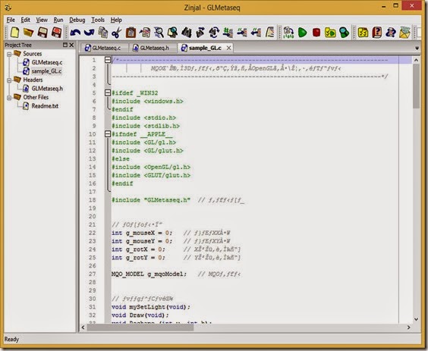Select GLMetaseq.h in Project Tree
This screenshot has width=428, height=351.
tap(47, 89)
